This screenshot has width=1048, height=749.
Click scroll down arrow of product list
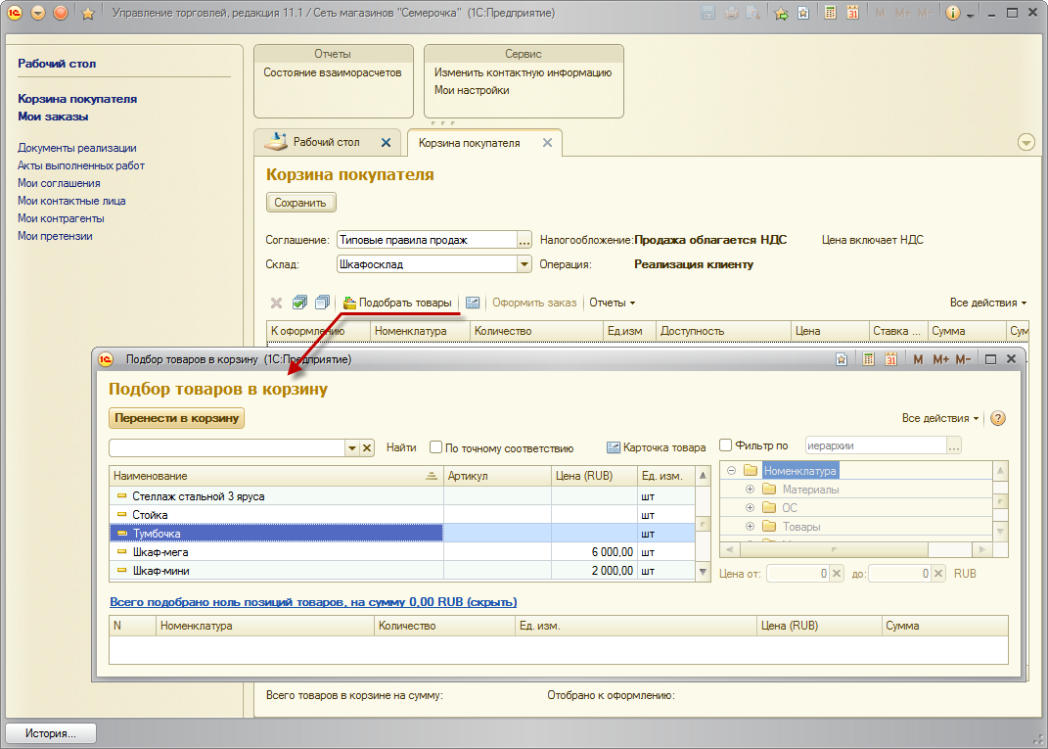click(703, 571)
